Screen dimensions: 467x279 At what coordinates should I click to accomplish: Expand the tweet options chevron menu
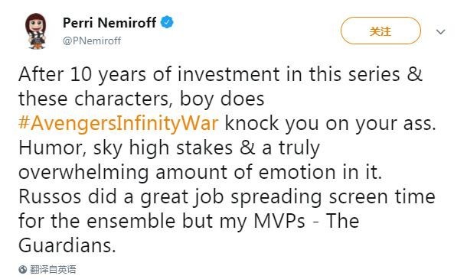coord(440,31)
